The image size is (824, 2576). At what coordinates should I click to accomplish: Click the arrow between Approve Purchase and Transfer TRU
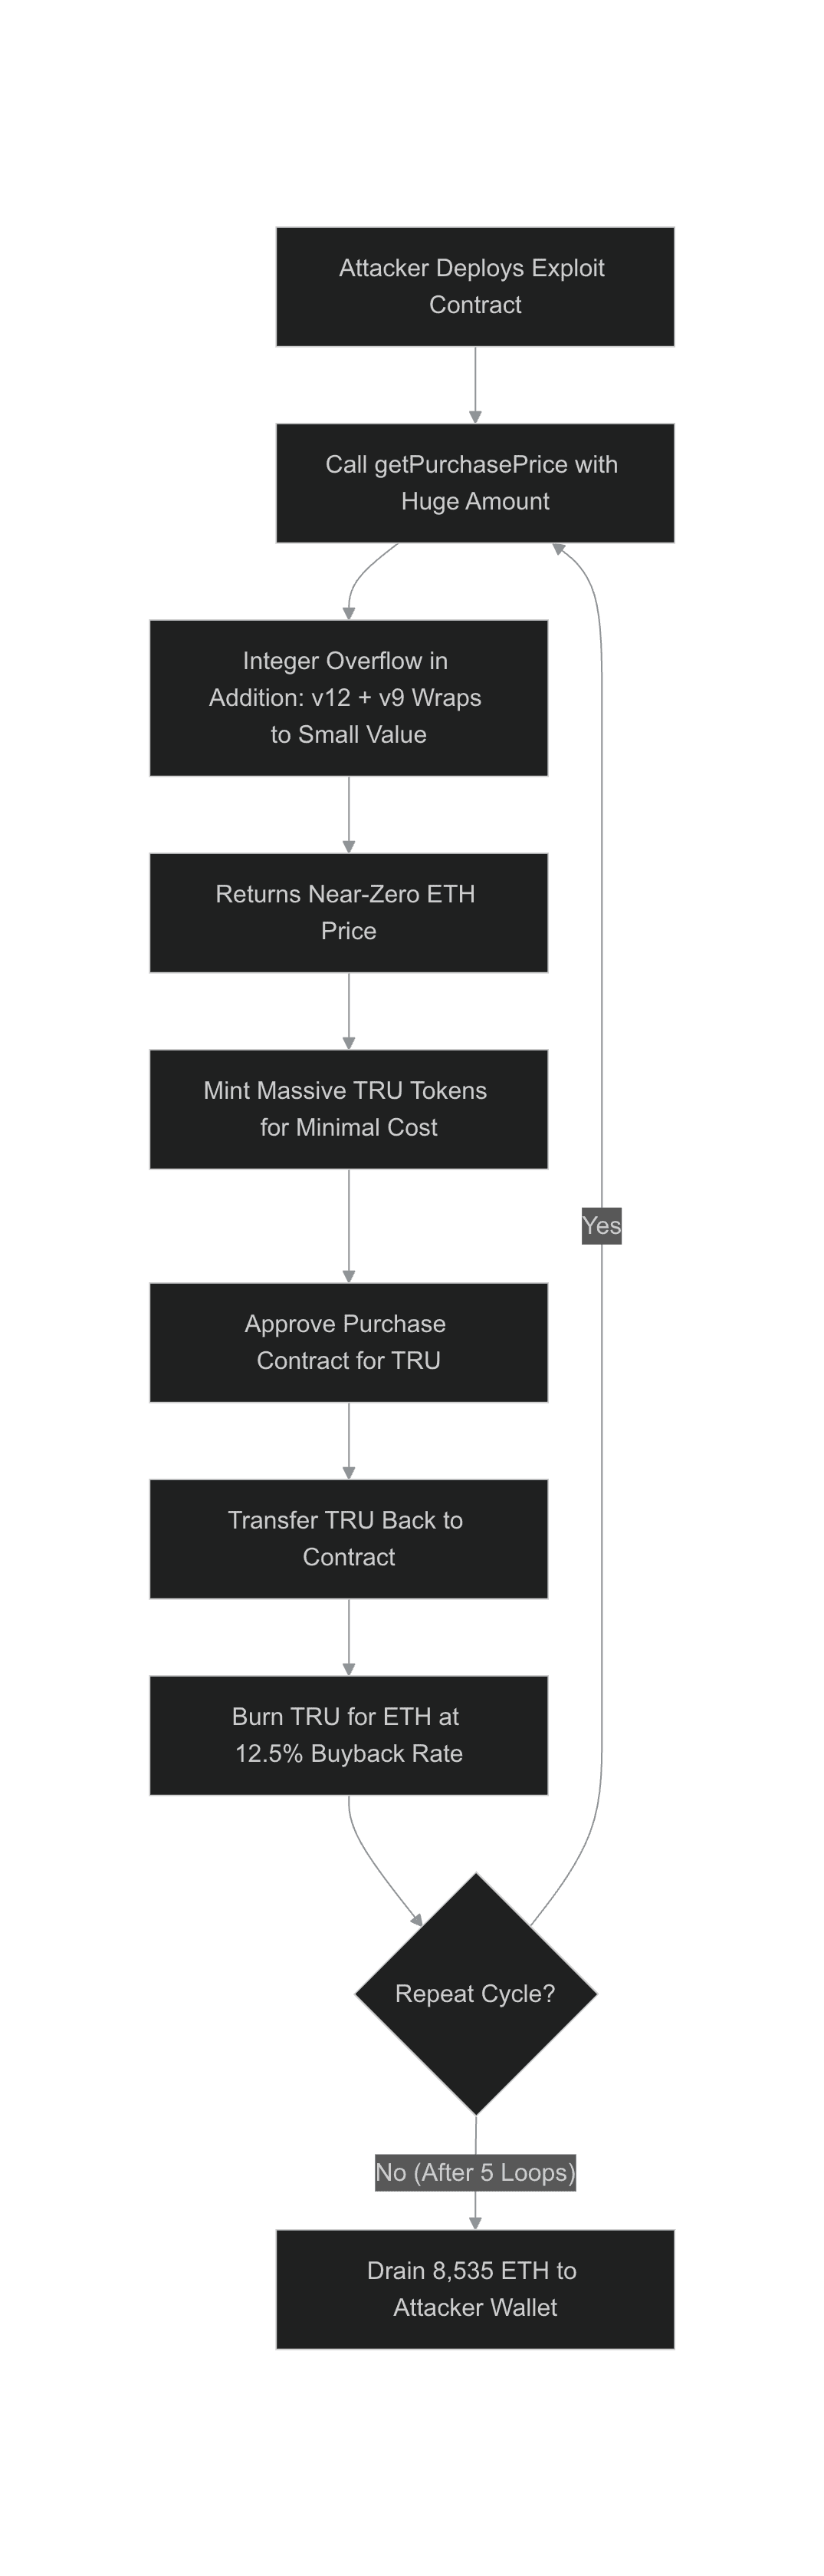point(349,1440)
